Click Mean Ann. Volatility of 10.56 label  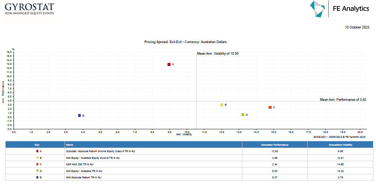coord(218,54)
